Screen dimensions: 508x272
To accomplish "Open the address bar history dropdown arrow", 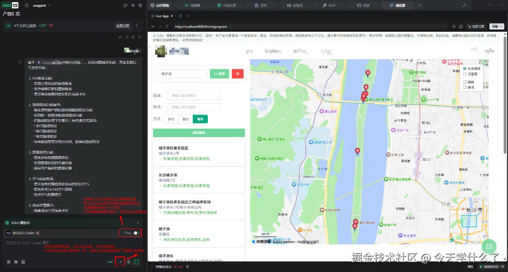I will point(444,26).
